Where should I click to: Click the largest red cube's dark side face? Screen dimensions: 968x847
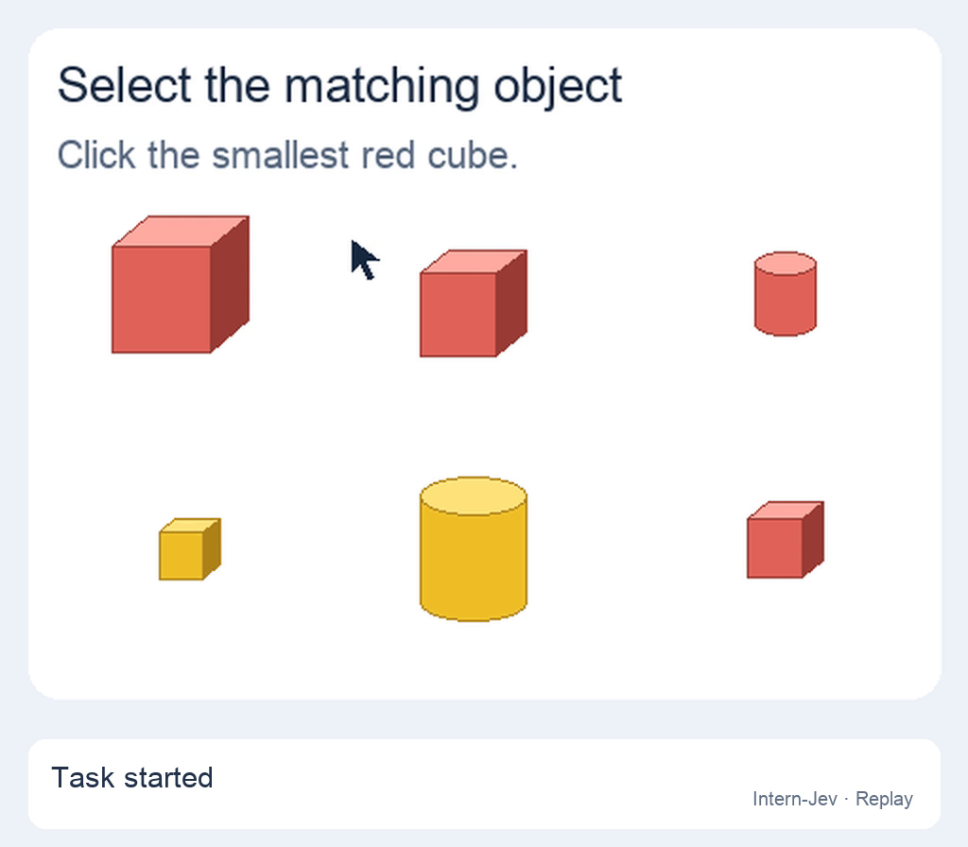coord(231,284)
